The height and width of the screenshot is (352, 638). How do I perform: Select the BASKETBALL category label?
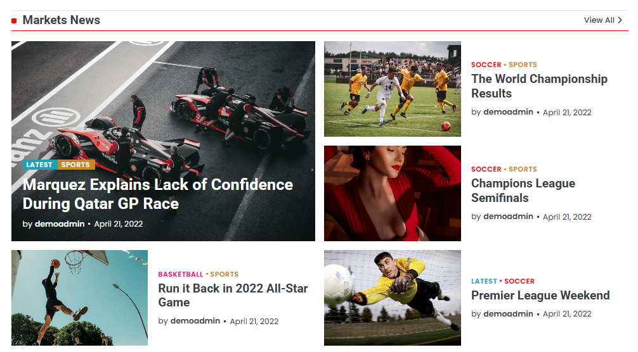181,274
